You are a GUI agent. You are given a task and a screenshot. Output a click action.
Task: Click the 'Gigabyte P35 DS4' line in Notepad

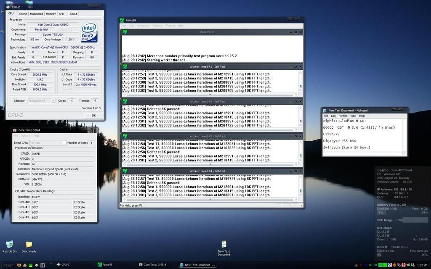(x=340, y=141)
